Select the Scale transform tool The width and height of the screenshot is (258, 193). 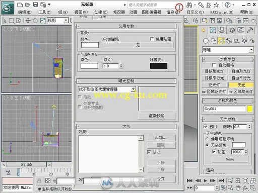point(43,21)
